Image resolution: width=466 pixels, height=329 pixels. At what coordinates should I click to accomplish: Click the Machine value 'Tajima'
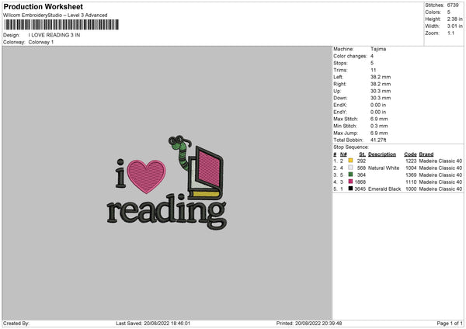pos(378,49)
